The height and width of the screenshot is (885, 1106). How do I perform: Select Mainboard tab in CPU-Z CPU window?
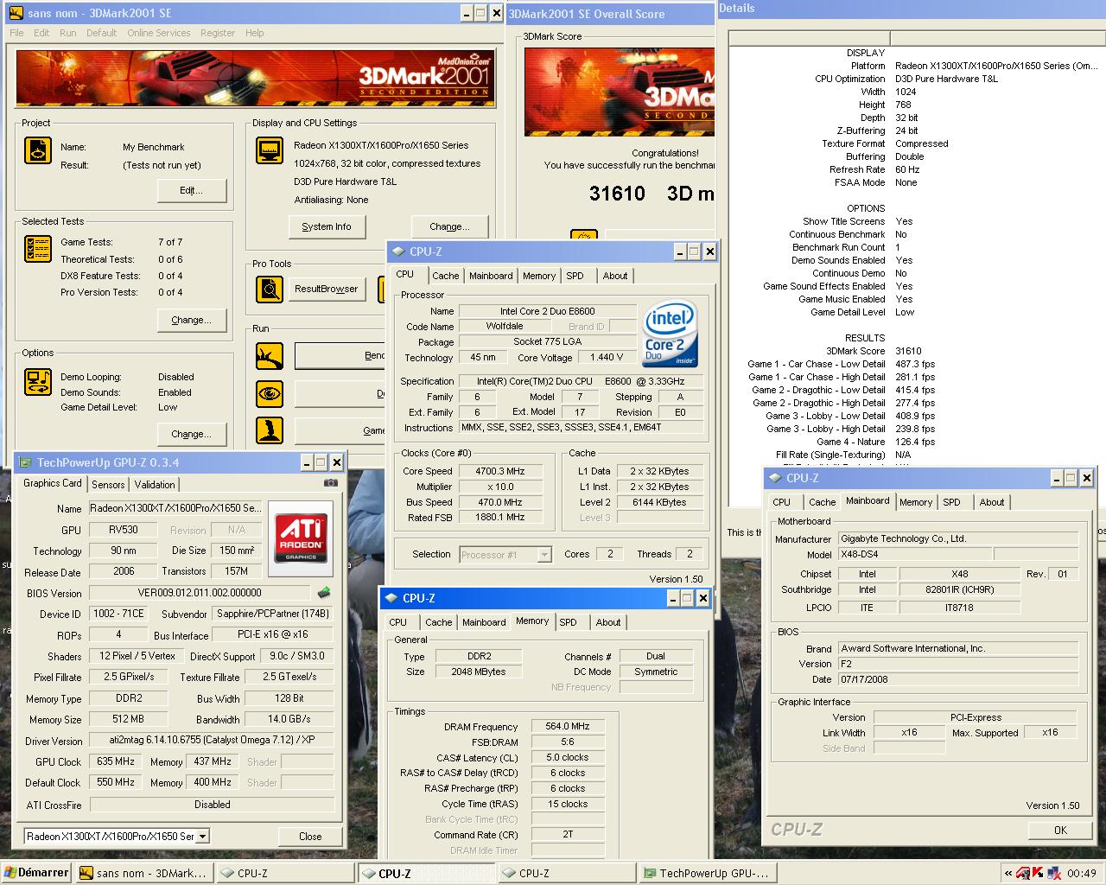[491, 276]
